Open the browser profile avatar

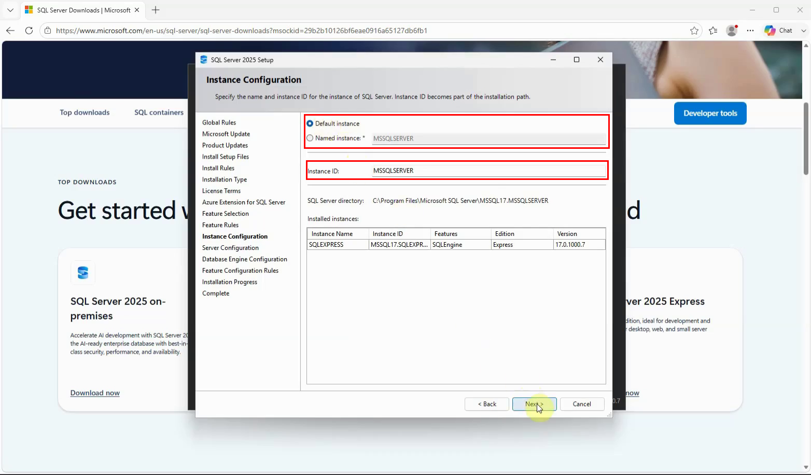[x=732, y=31]
